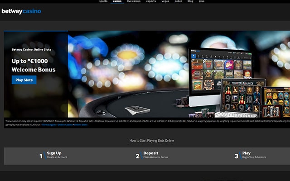Click 'Begin Your Adventure' subtitle text
The width and height of the screenshot is (290, 181).
tap(254, 157)
